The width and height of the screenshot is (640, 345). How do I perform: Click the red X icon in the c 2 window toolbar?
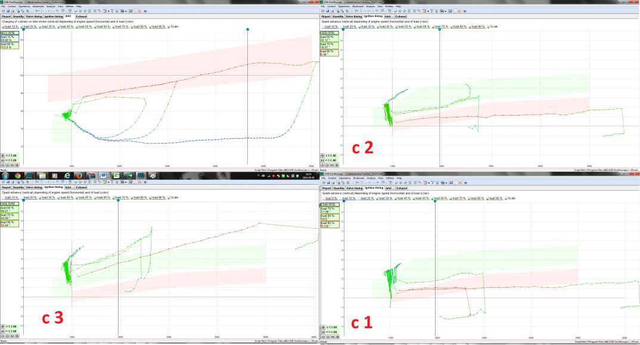[x=459, y=11]
